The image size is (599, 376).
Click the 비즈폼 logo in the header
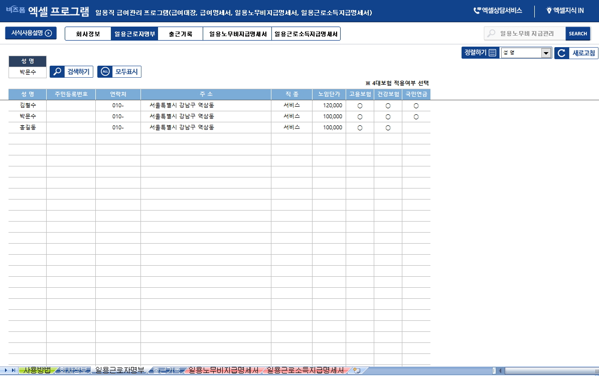coord(16,10)
